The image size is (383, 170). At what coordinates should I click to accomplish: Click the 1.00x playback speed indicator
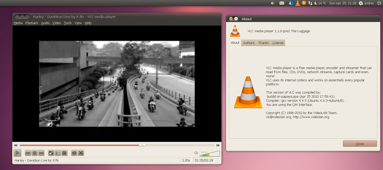[186, 160]
